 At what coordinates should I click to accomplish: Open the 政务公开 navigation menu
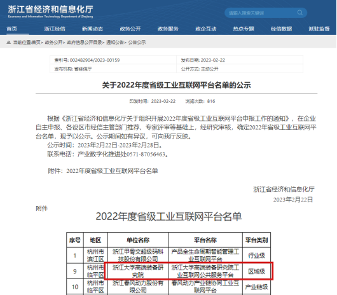tap(130, 29)
